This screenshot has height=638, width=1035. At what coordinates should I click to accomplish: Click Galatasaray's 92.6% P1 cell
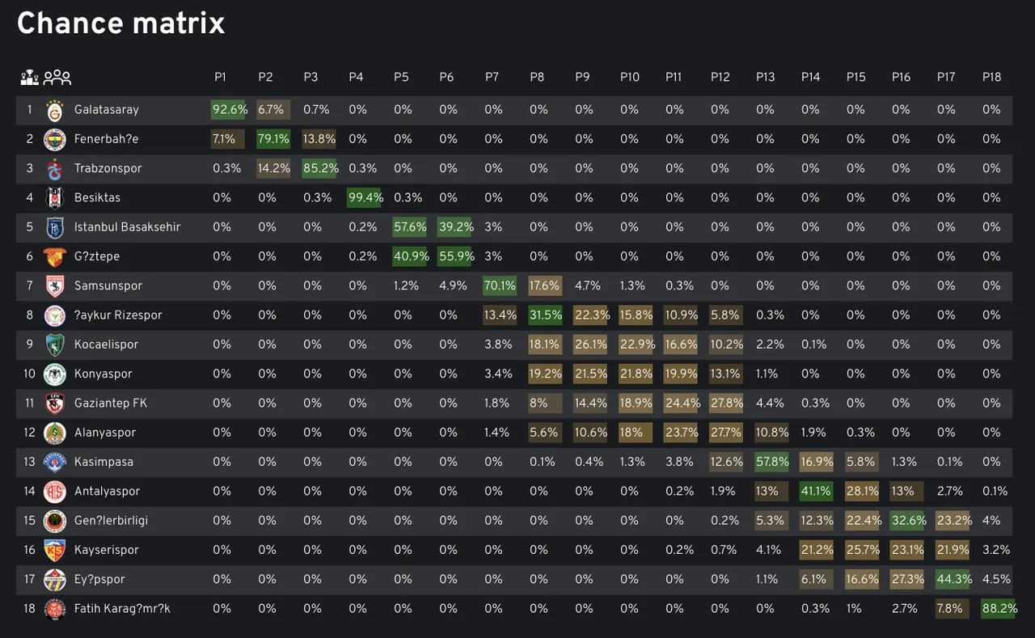pyautogui.click(x=229, y=110)
